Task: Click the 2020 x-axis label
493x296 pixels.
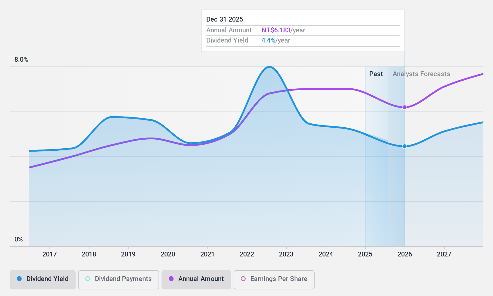Action: coord(168,254)
